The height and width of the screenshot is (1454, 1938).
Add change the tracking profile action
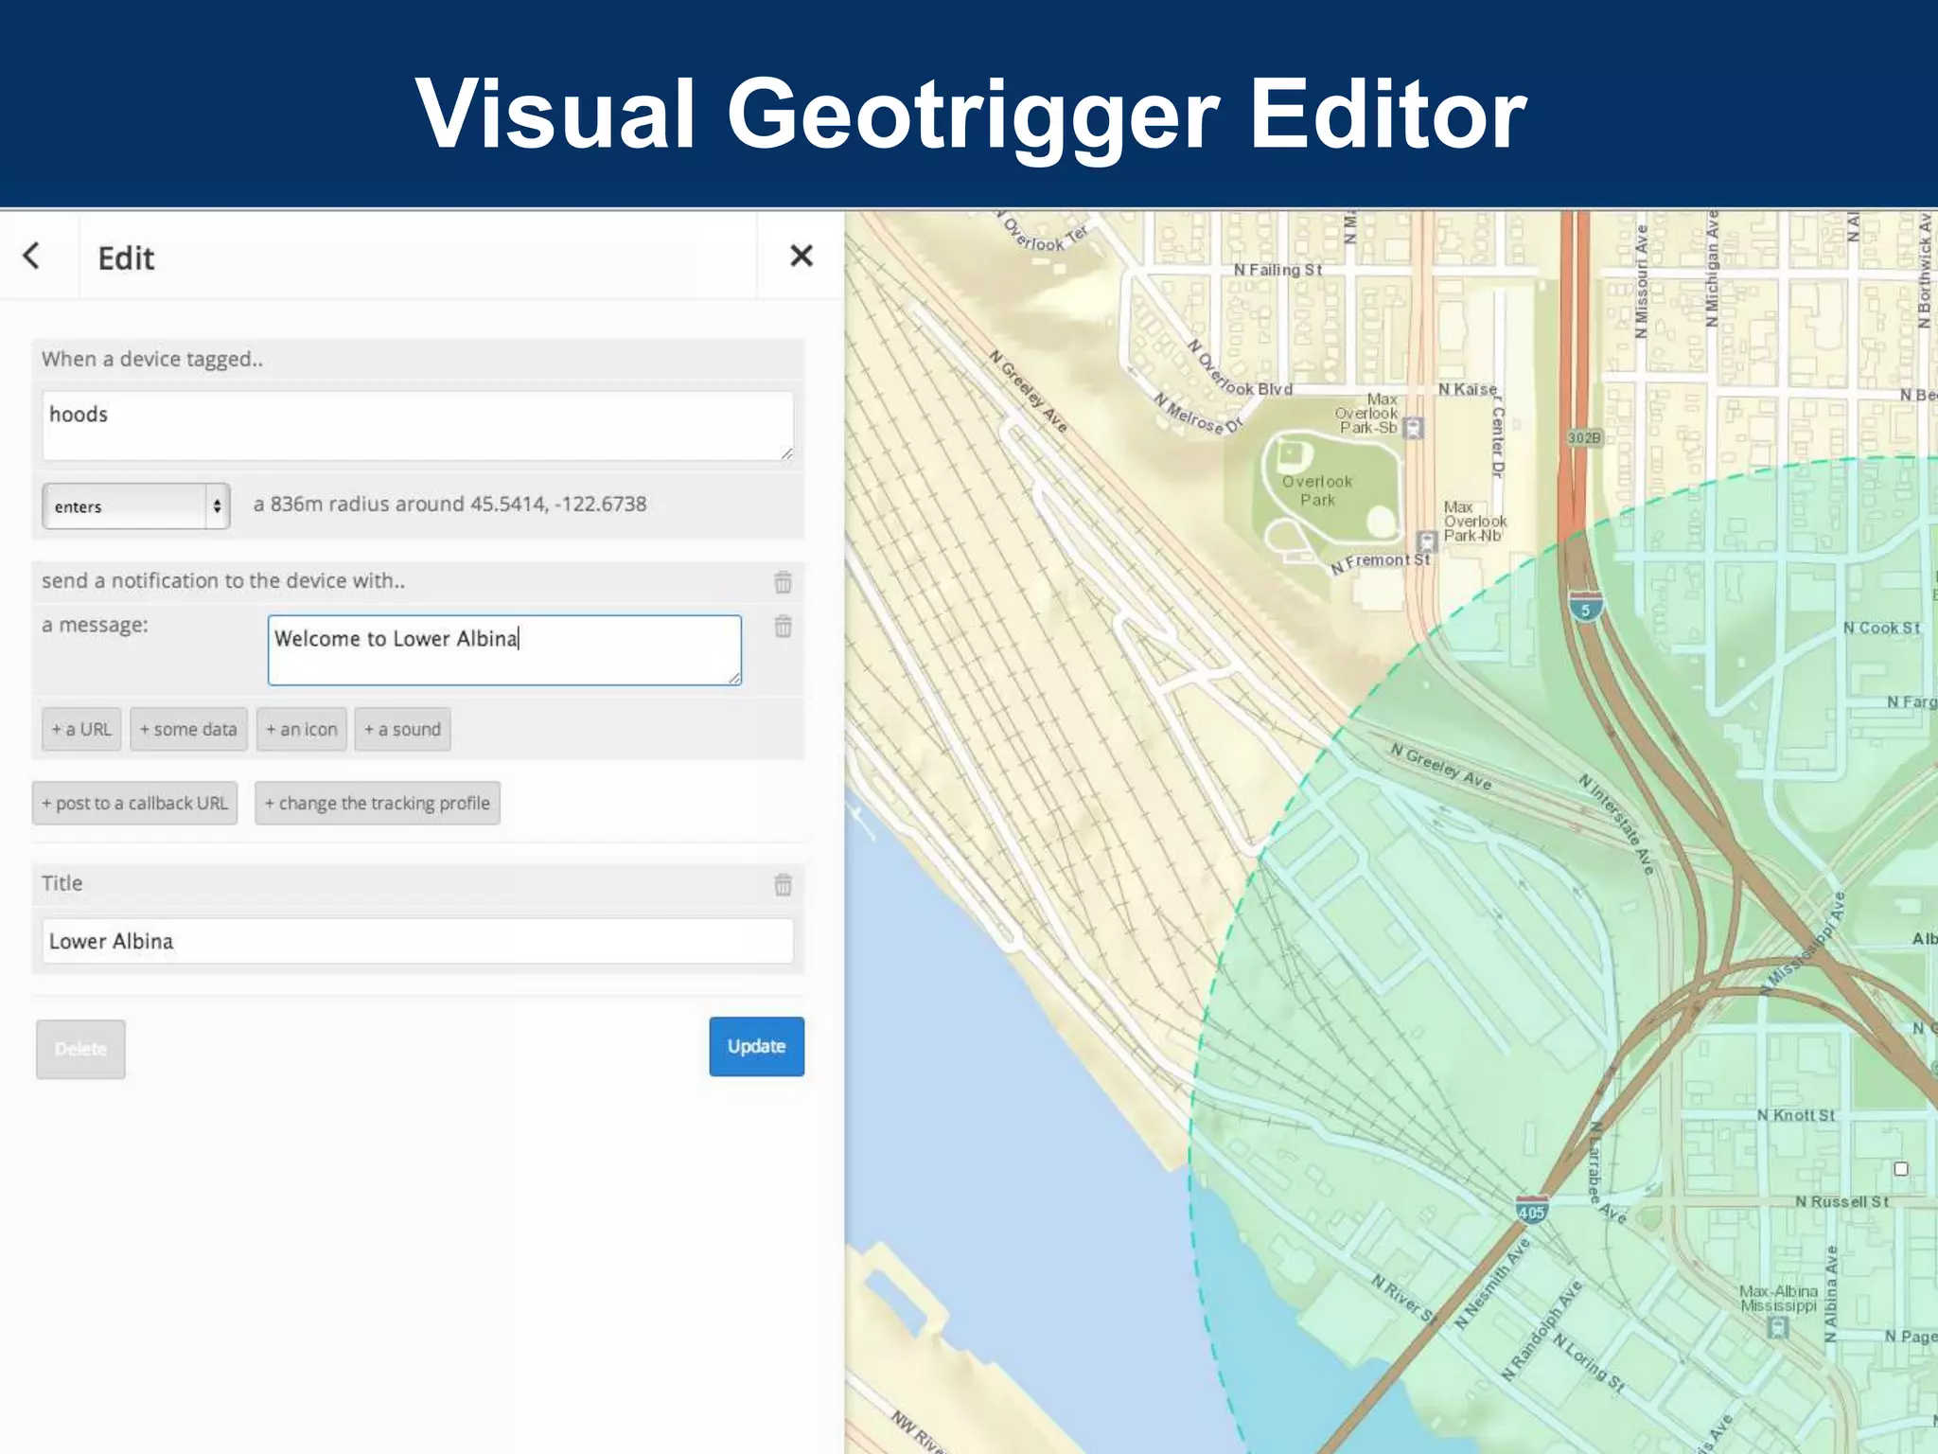pos(378,803)
